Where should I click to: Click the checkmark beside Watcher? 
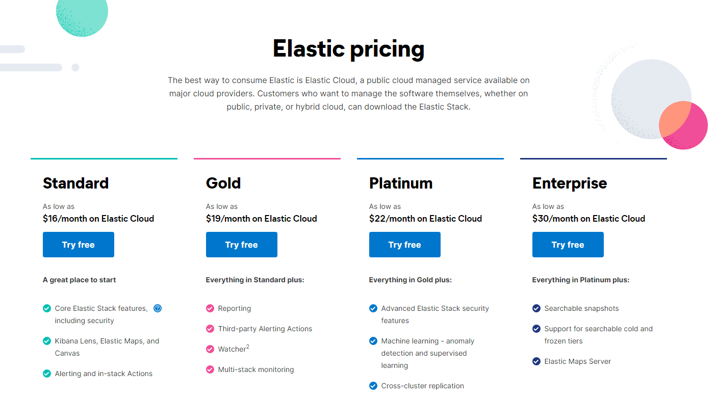[210, 349]
